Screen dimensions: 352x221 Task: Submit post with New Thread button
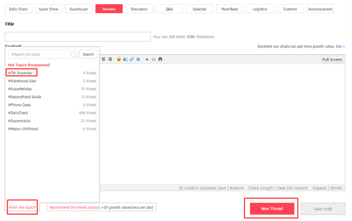pyautogui.click(x=272, y=208)
